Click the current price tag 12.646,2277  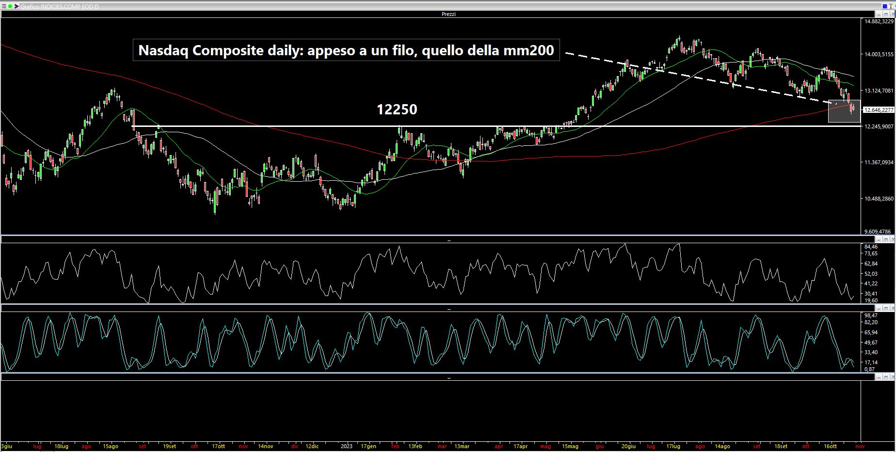(879, 110)
